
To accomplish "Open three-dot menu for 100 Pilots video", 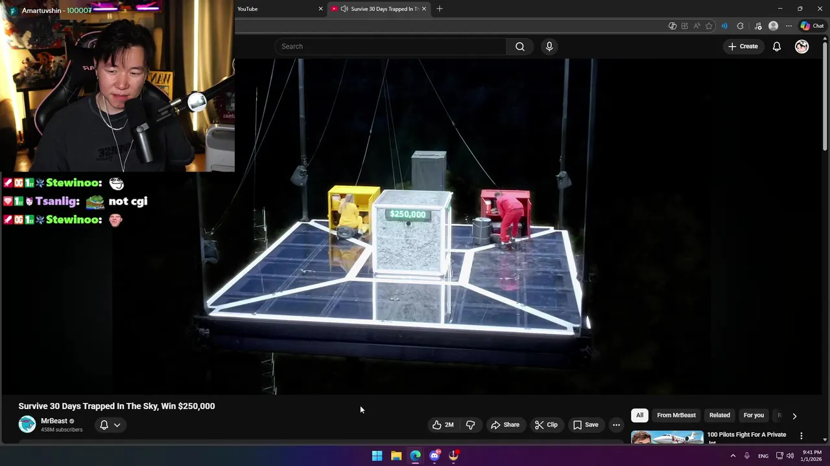I will (801, 436).
